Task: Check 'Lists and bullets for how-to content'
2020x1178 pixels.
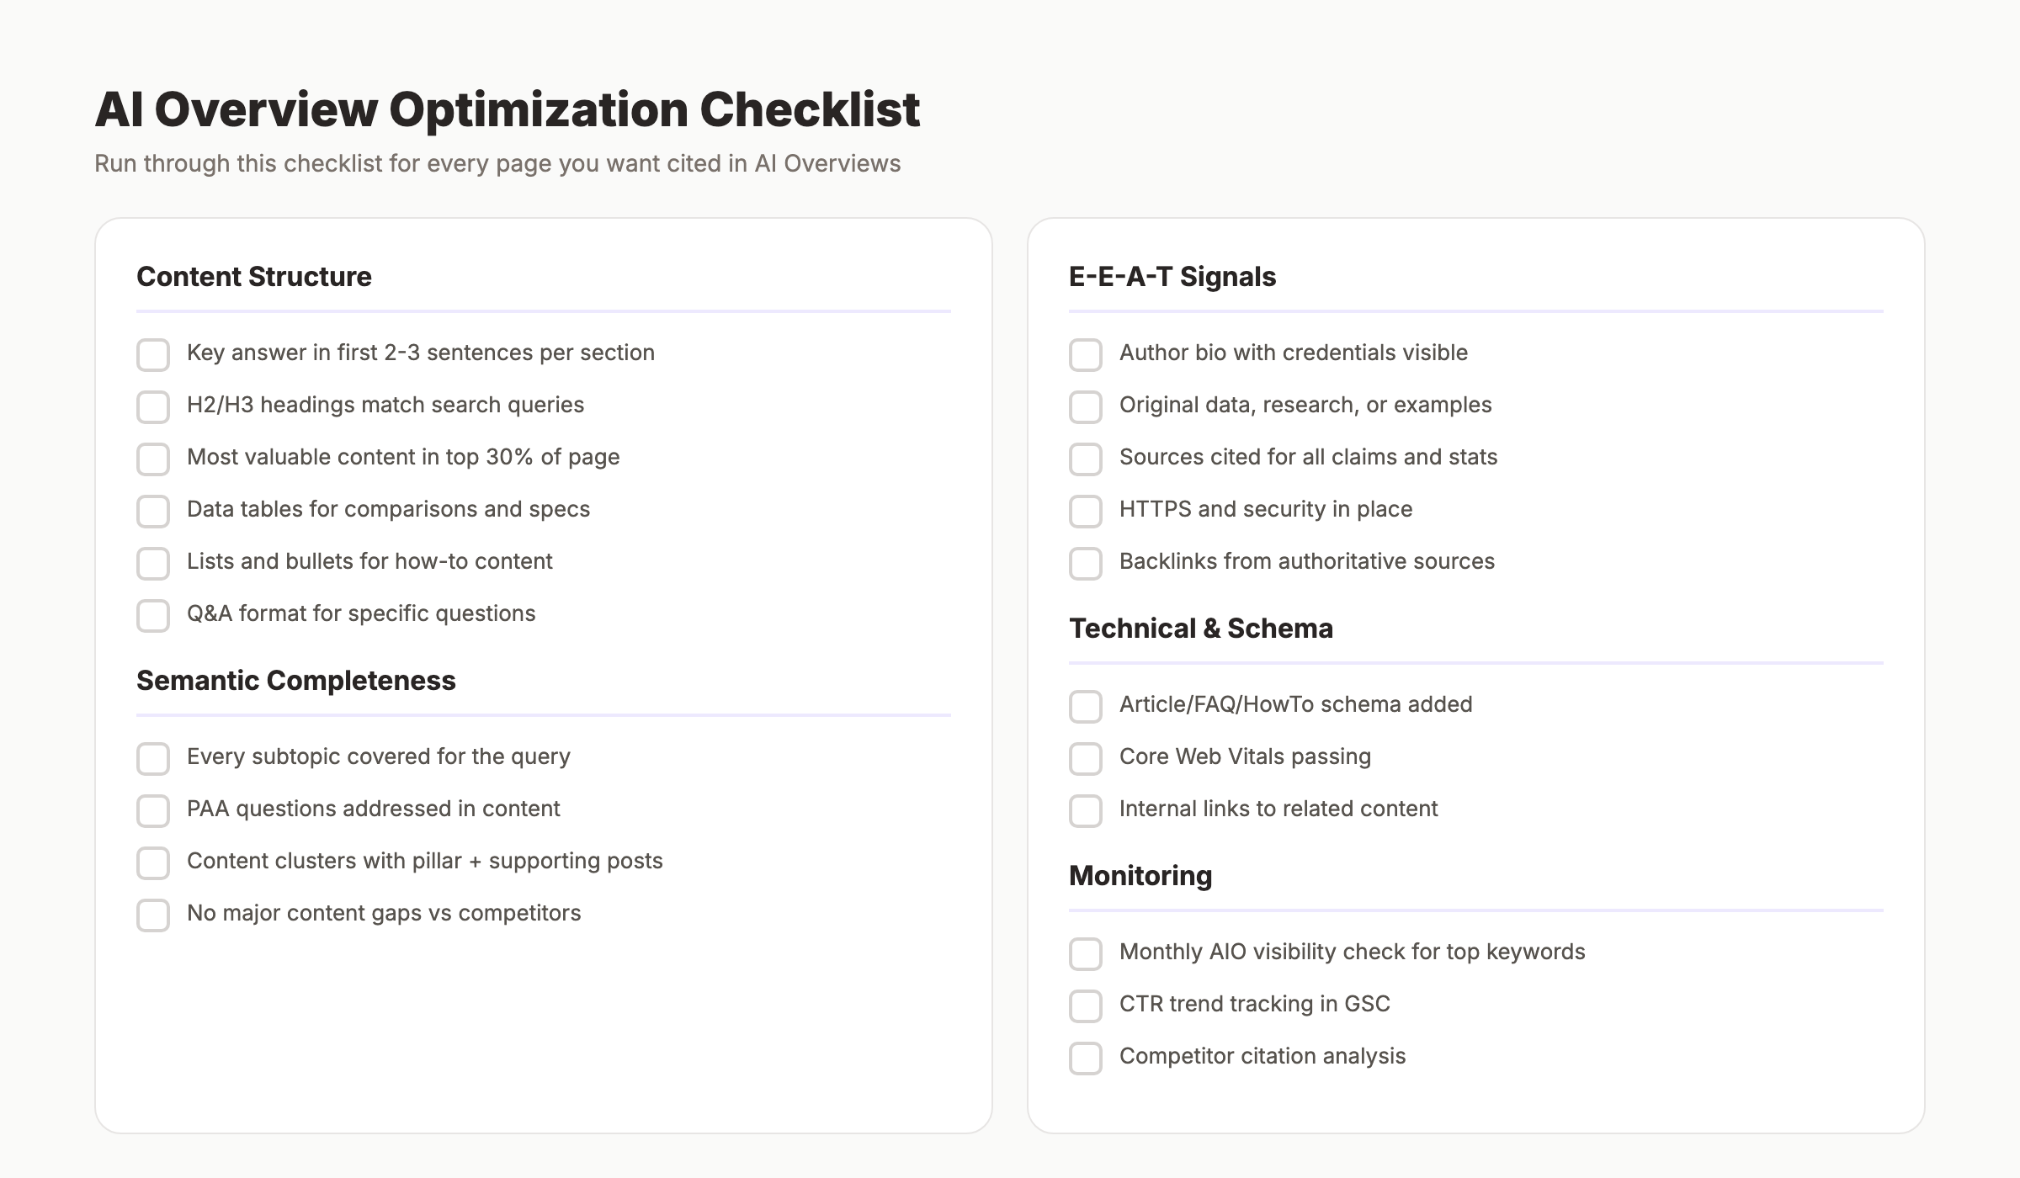Action: (153, 564)
